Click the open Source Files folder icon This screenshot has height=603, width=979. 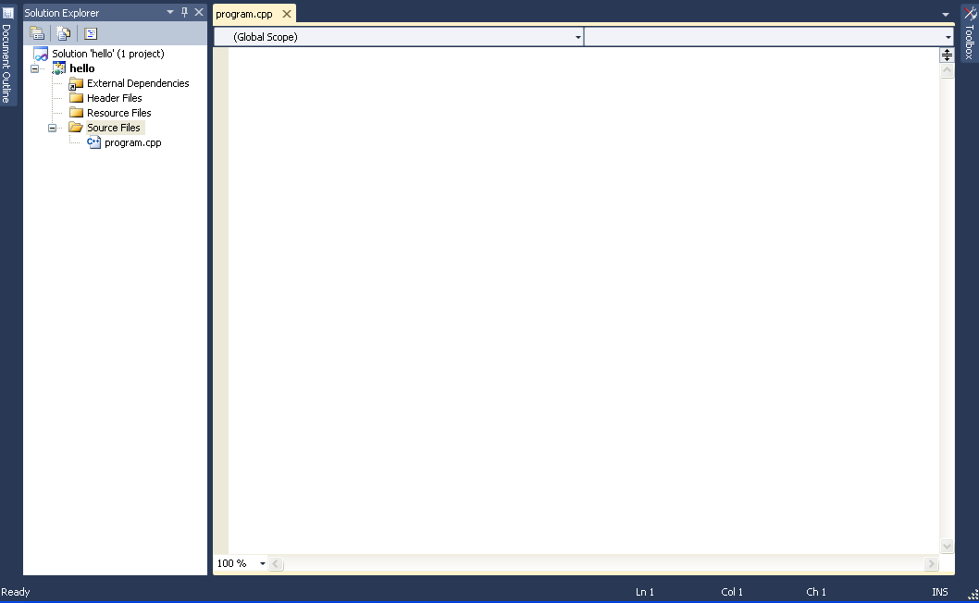point(76,128)
